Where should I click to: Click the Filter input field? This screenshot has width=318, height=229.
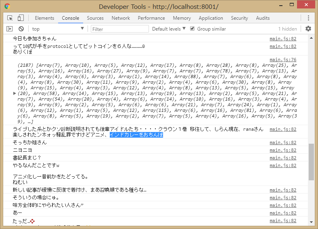120,29
